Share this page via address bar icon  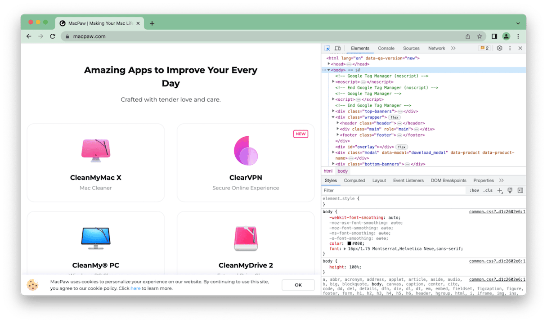tap(468, 36)
